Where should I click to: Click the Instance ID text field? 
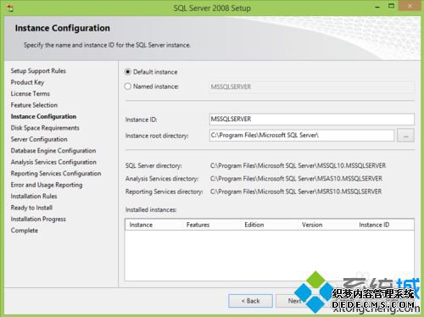pyautogui.click(x=312, y=120)
